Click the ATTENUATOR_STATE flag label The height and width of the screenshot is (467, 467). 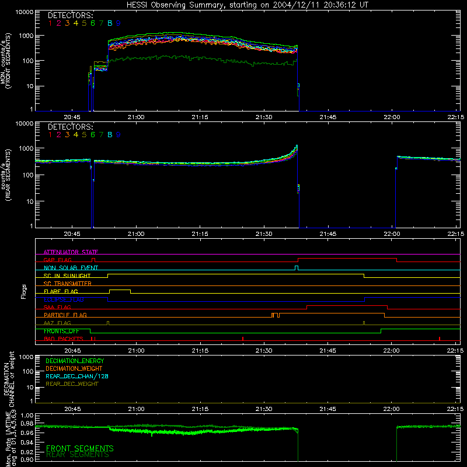71,252
